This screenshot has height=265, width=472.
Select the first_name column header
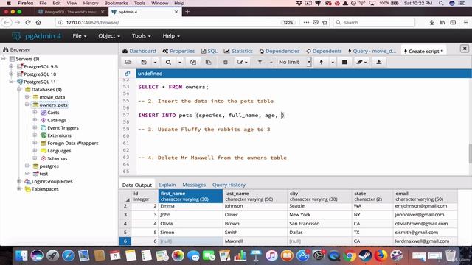pyautogui.click(x=190, y=197)
